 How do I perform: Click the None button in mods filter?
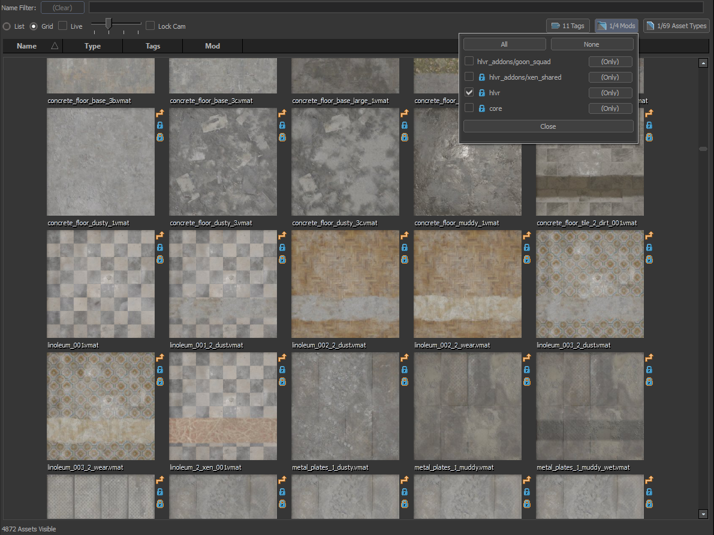pyautogui.click(x=591, y=44)
